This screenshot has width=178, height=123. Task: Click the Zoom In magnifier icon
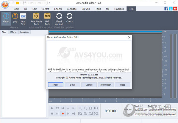click(80, 108)
